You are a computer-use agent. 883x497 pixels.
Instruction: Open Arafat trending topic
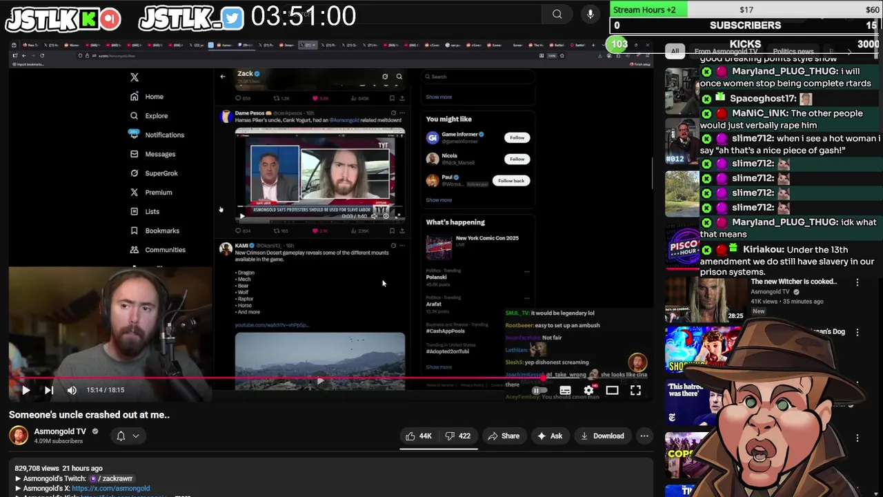(433, 304)
